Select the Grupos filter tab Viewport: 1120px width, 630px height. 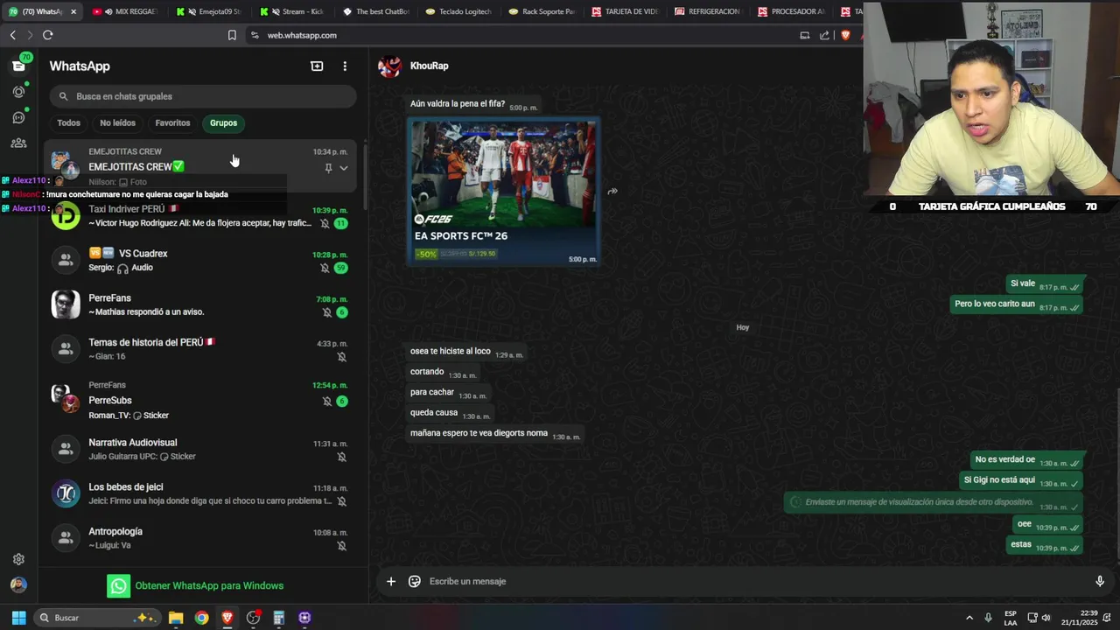pos(223,123)
